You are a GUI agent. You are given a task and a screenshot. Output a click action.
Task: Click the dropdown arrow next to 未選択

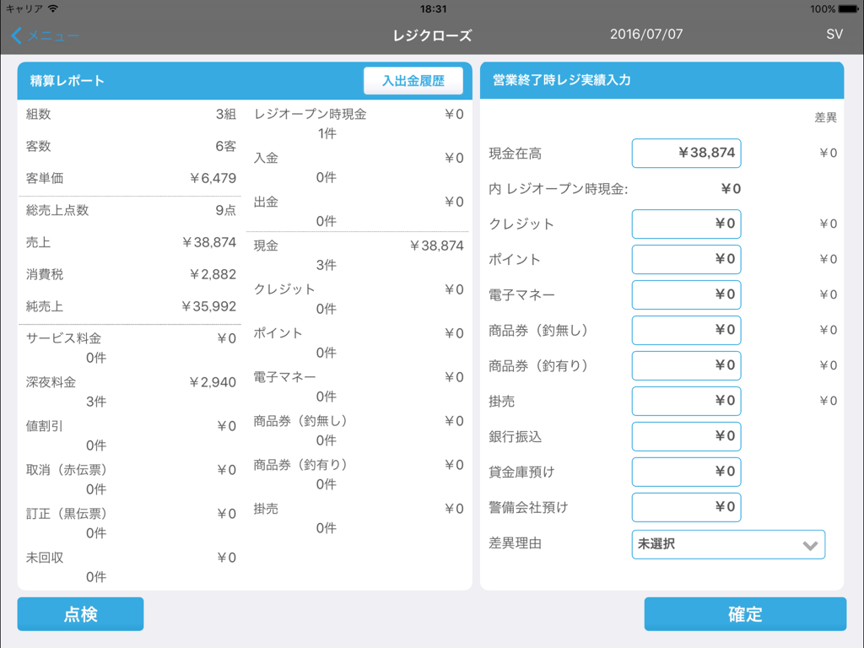click(810, 545)
